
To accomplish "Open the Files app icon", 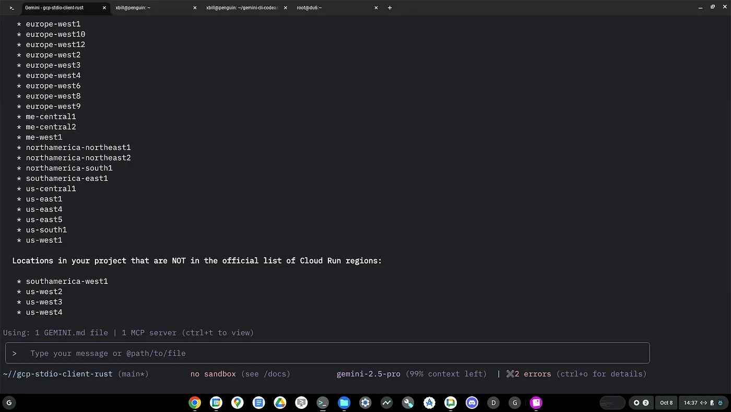I will (344, 403).
